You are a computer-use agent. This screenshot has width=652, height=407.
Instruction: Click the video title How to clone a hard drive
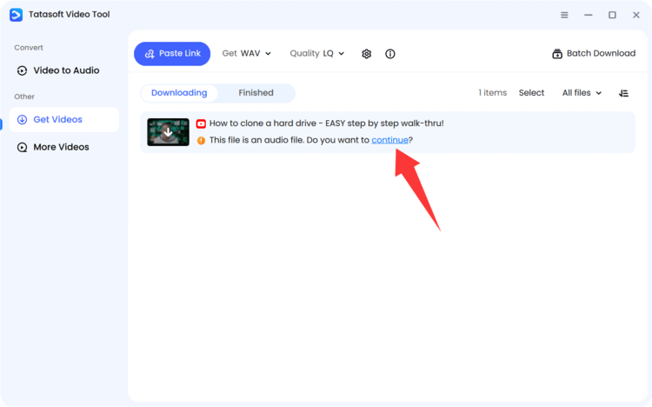326,123
